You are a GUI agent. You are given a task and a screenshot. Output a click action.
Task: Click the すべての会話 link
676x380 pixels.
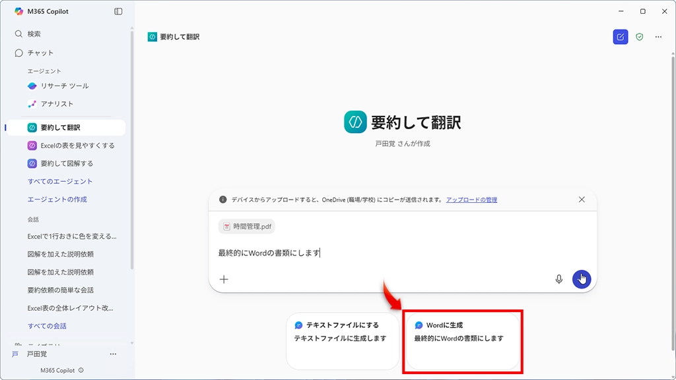47,326
